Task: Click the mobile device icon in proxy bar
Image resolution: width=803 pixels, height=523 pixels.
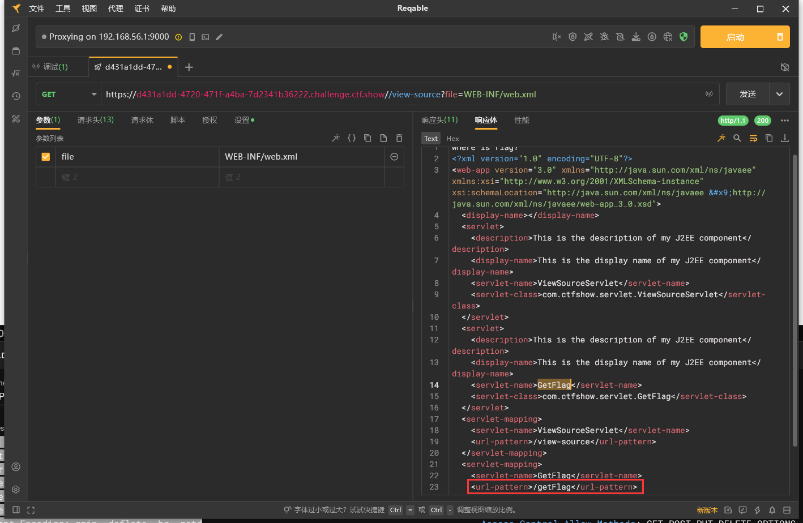Action: (x=192, y=37)
